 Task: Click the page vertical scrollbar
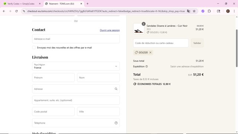click(237, 48)
